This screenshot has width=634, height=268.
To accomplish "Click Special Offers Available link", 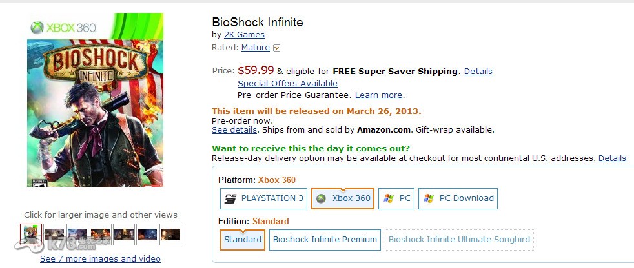I will point(287,83).
